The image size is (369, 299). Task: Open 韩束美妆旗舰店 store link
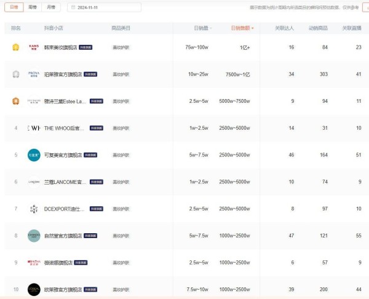click(61, 47)
